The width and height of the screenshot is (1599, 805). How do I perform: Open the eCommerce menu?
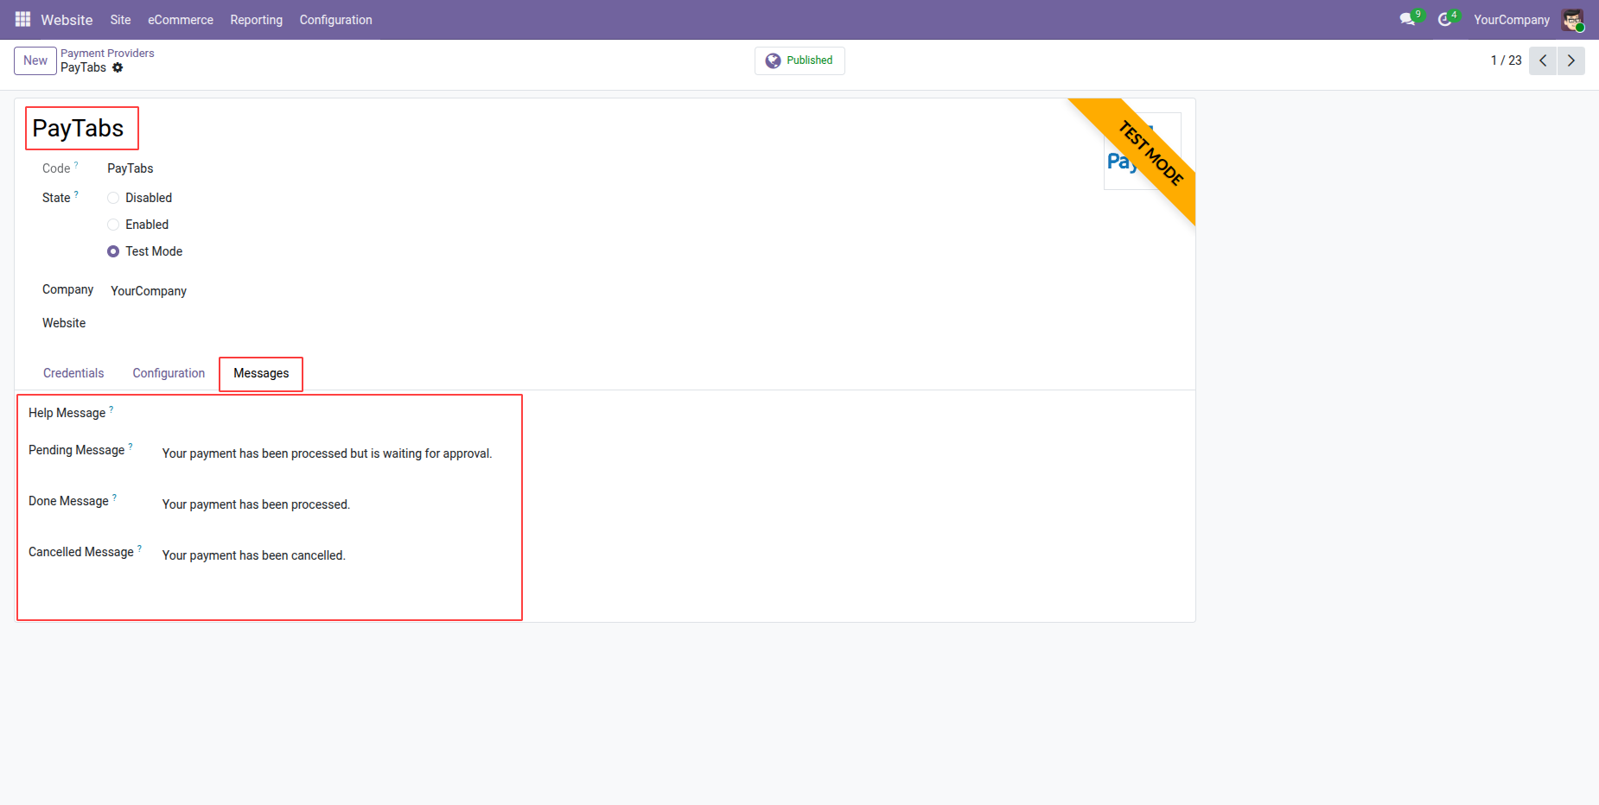tap(181, 20)
